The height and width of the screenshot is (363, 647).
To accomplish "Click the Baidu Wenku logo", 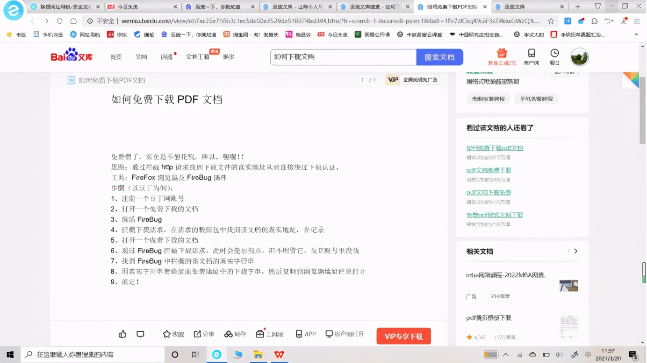I will tap(71, 56).
